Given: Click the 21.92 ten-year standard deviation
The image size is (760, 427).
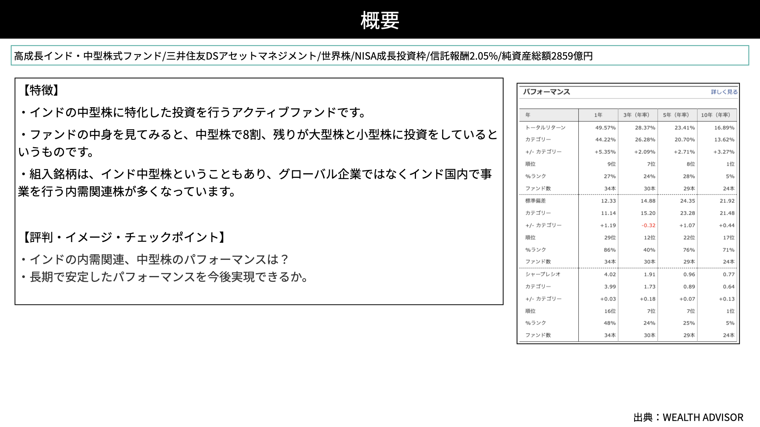Looking at the screenshot, I should 727,201.
